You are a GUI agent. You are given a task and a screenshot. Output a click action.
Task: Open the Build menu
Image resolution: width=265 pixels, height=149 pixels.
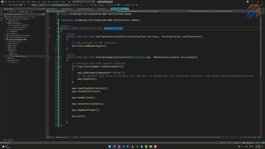pyautogui.click(x=28, y=2)
